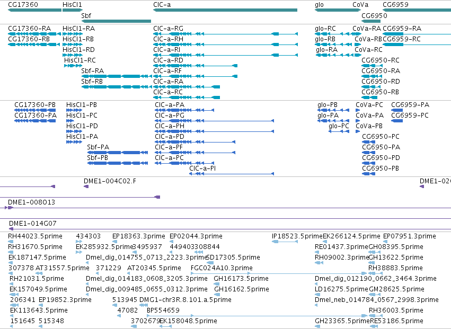This screenshot has width=451, height=329.
Task: Click transcript label CG6959-RA
Action: point(402,29)
